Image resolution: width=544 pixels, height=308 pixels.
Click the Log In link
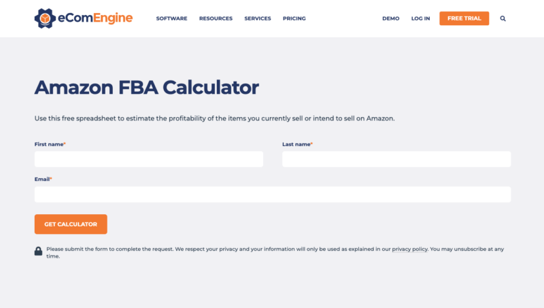pyautogui.click(x=420, y=18)
